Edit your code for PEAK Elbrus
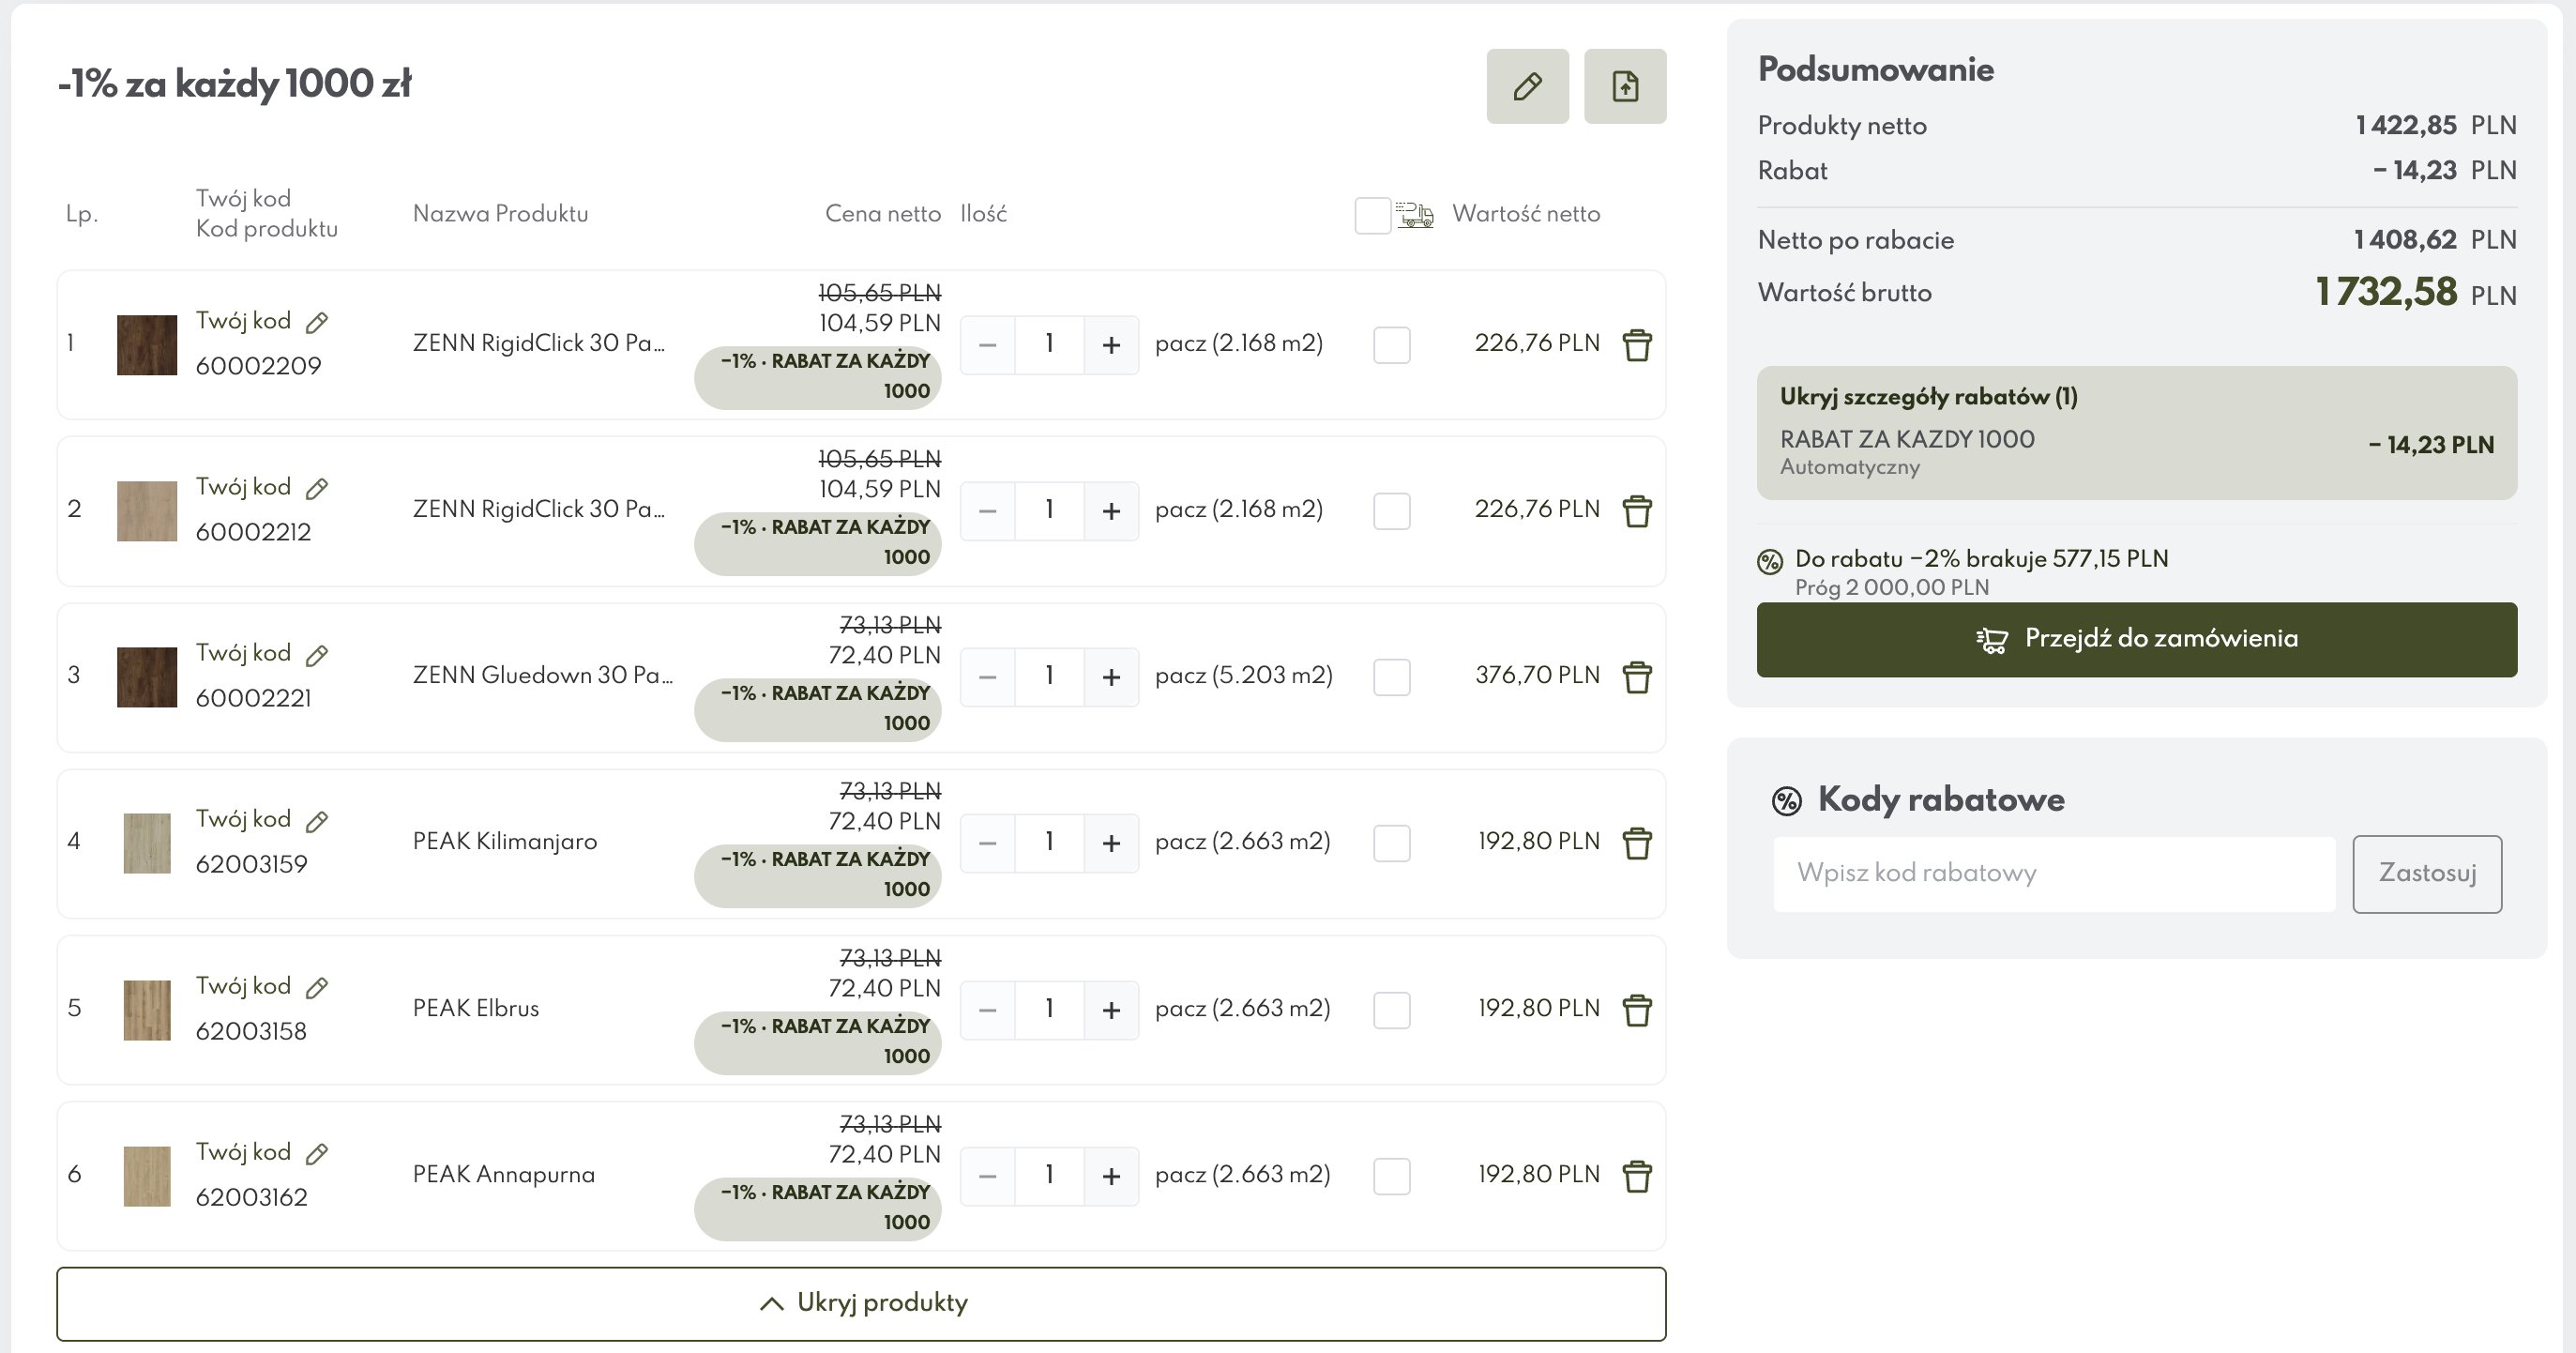 (317, 987)
